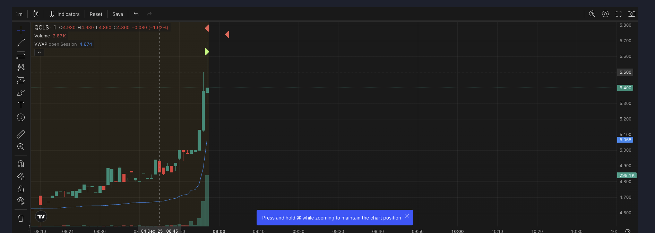Dismiss the zooming hint notification
The height and width of the screenshot is (233, 655).
(x=407, y=216)
